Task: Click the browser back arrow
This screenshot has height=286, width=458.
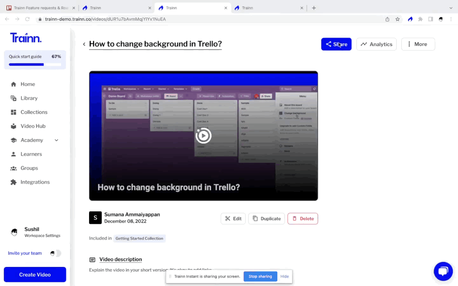Action: click(7, 19)
